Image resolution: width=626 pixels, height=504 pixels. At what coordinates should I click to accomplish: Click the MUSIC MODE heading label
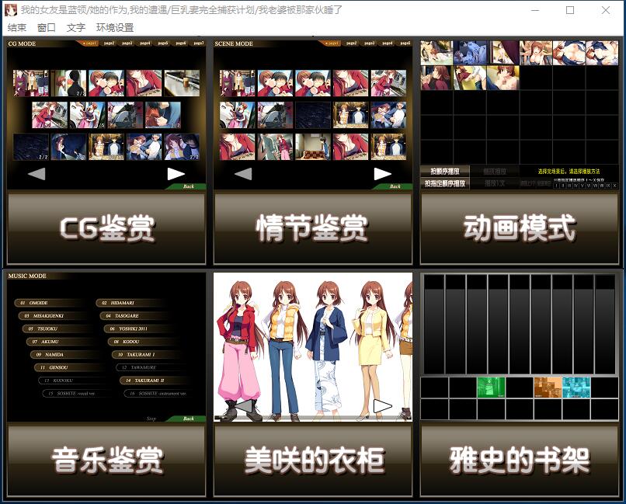pos(27,276)
